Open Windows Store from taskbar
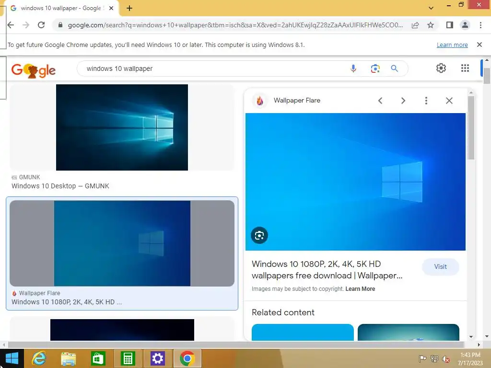 (x=98, y=358)
